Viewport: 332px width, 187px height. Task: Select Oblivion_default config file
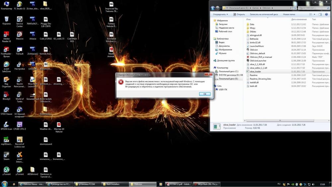(x=257, y=53)
